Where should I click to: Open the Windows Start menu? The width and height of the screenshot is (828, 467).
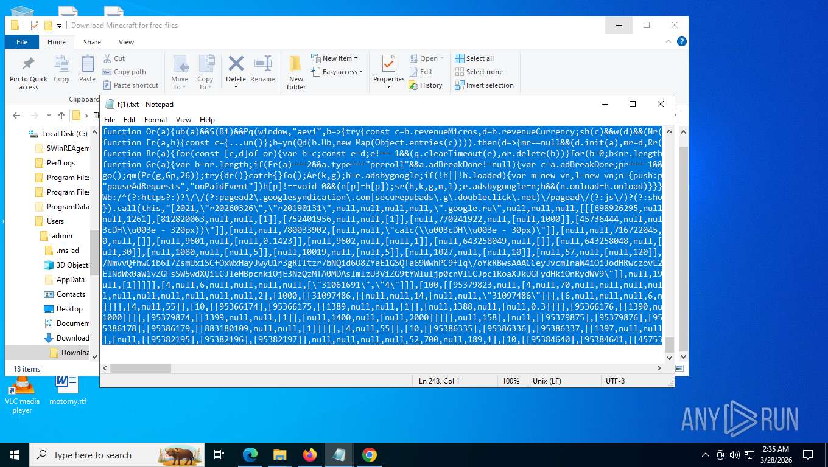point(15,455)
